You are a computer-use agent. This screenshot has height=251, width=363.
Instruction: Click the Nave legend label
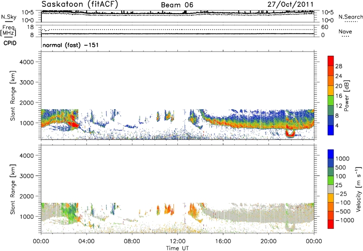[345, 31]
